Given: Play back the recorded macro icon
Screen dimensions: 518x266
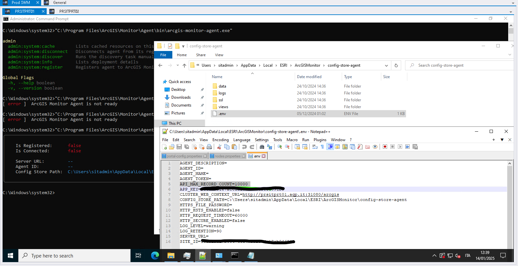Looking at the screenshot, I should (x=400, y=147).
